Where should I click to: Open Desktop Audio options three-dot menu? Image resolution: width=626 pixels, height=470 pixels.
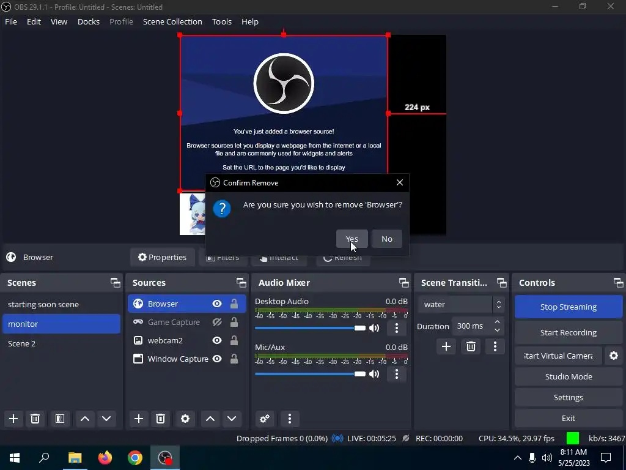[396, 328]
